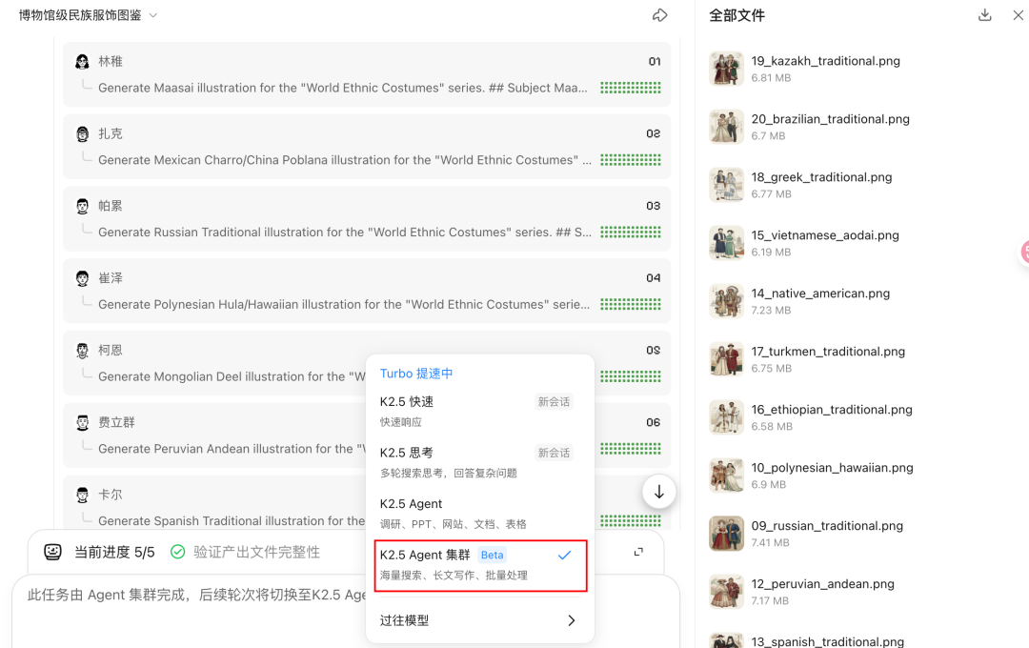The image size is (1029, 648).
Task: Select K2.5 快速 model
Action: click(x=479, y=411)
